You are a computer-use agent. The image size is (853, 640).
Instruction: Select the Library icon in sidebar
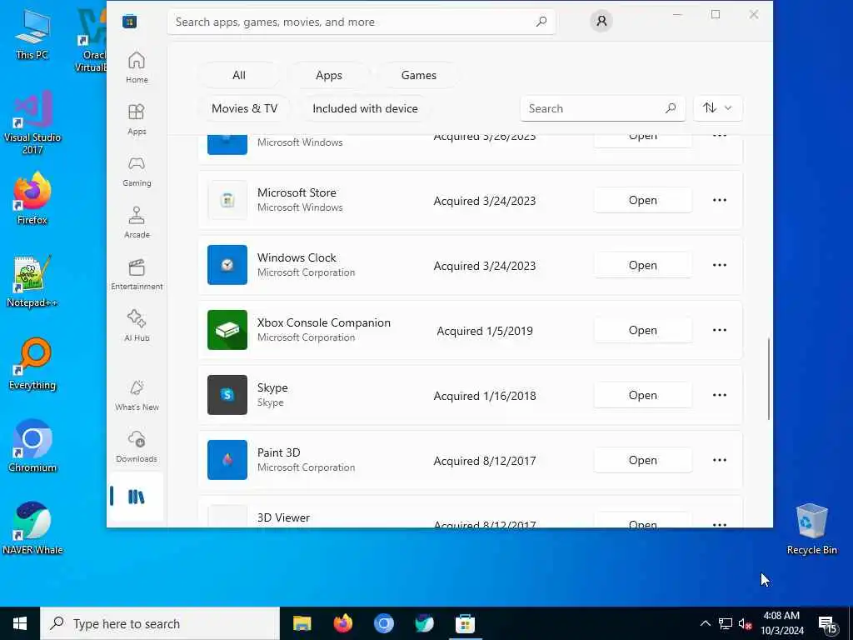[136, 497]
